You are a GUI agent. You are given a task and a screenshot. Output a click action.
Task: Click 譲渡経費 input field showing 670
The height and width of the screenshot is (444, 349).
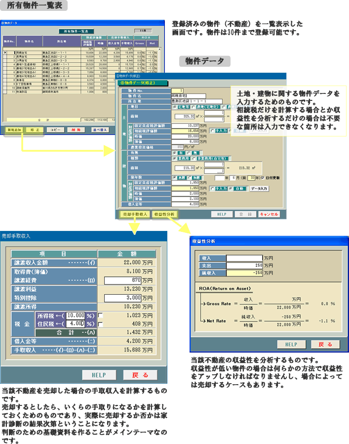click(x=123, y=280)
